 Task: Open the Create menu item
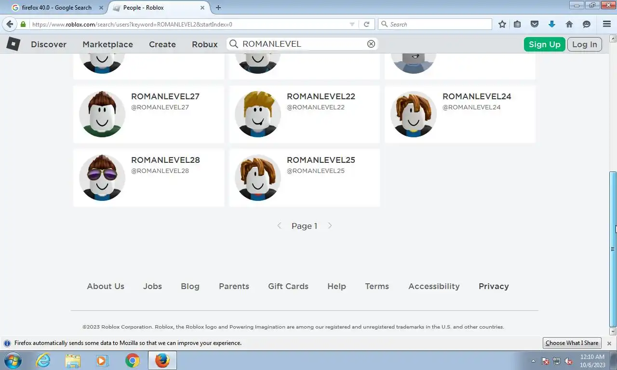[162, 44]
